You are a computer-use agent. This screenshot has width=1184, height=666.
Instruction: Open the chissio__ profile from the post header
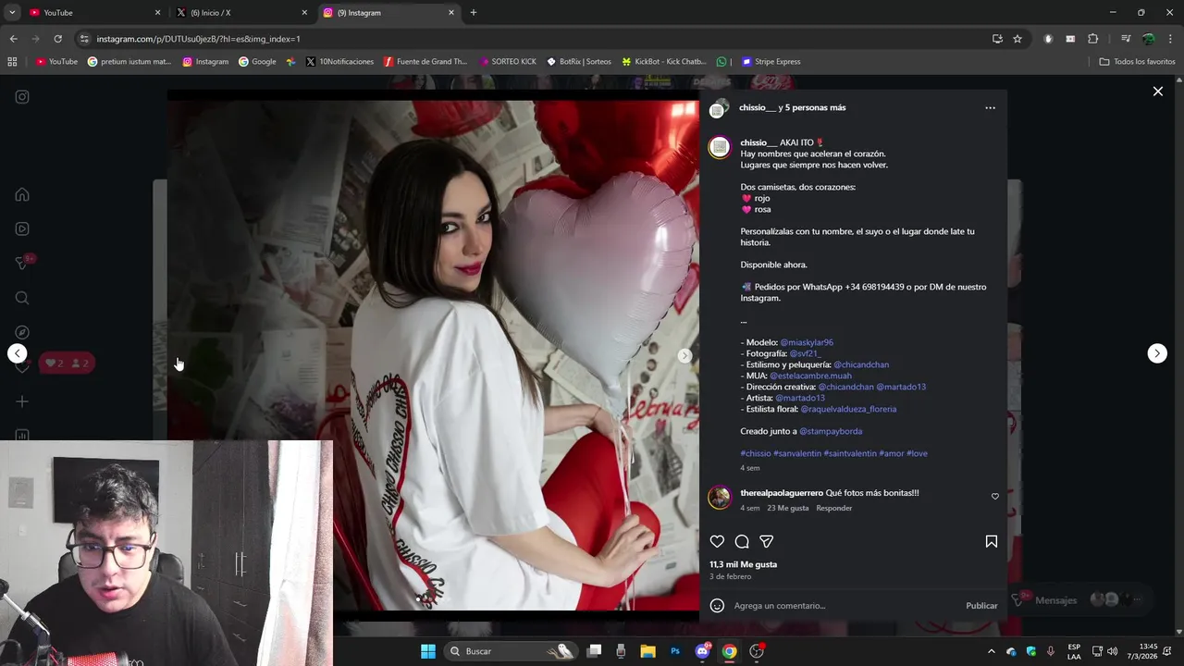coord(758,107)
